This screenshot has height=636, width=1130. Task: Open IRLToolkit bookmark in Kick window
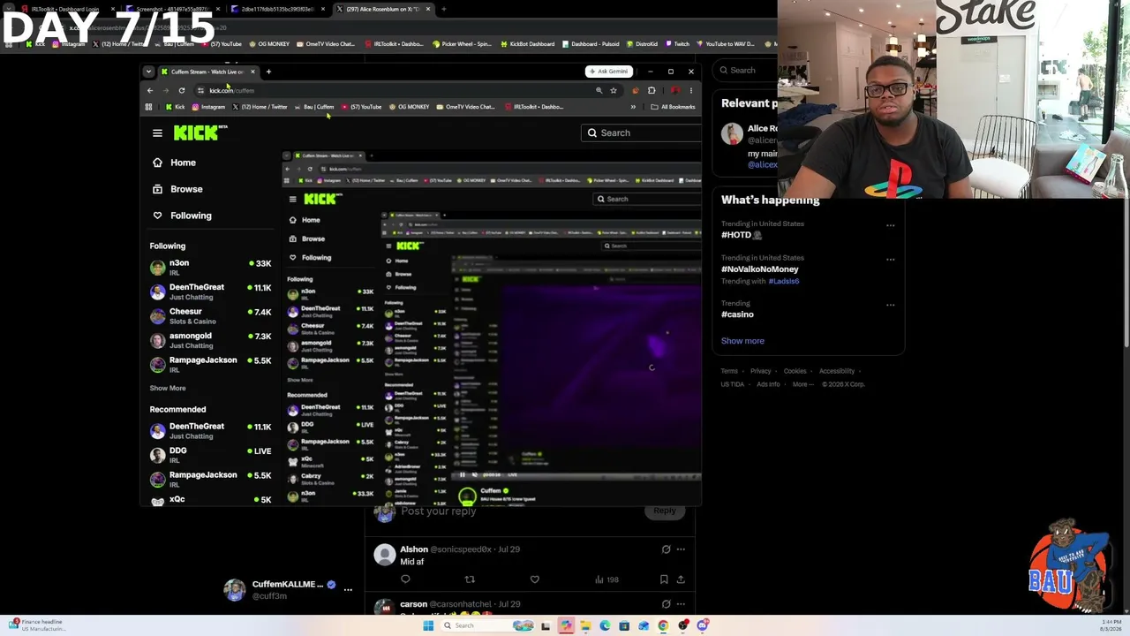[534, 107]
